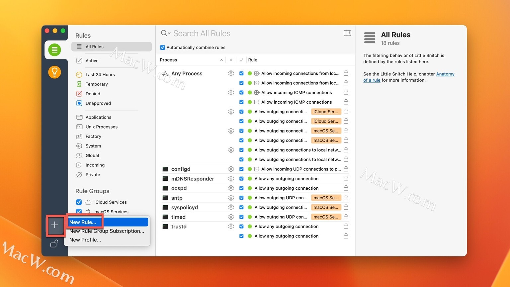Disable iCloud Services rule group checkbox
Viewport: 510px width, 287px height.
click(x=79, y=202)
